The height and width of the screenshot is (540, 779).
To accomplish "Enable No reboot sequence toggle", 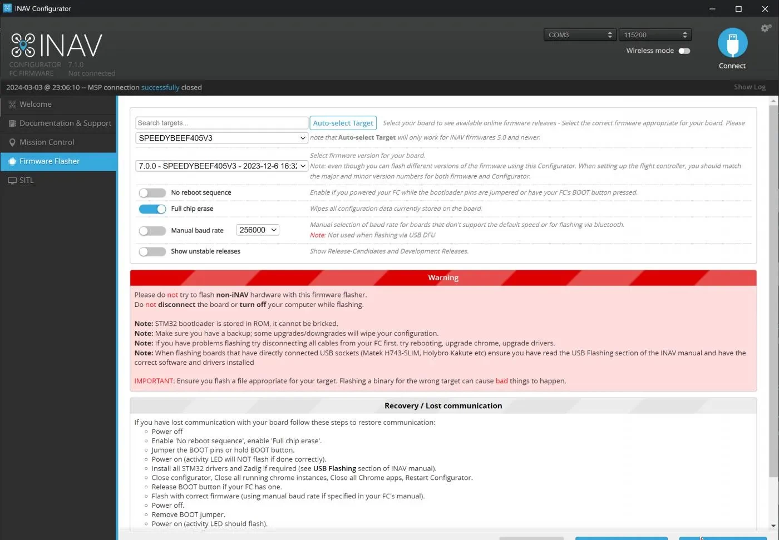I will coord(152,192).
